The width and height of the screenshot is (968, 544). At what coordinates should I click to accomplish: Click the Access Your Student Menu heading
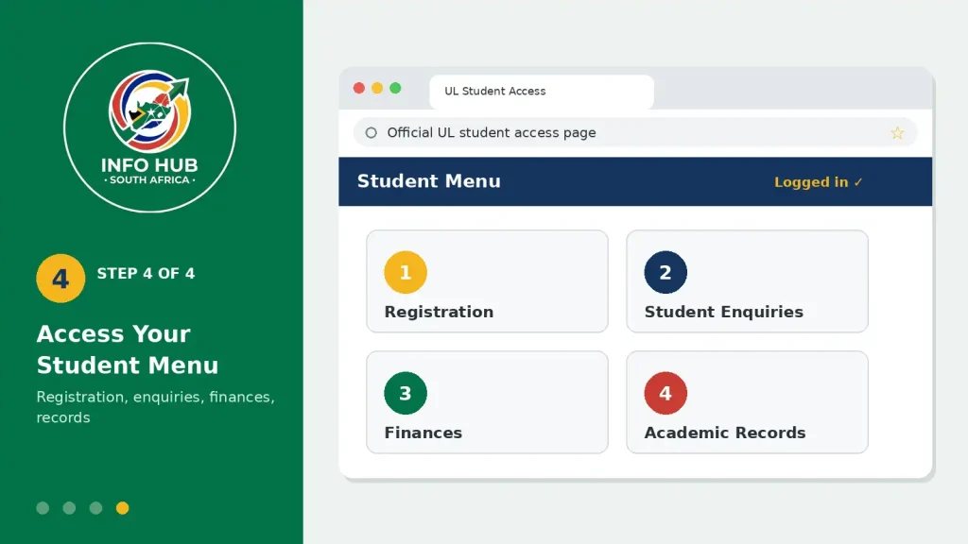(x=128, y=349)
